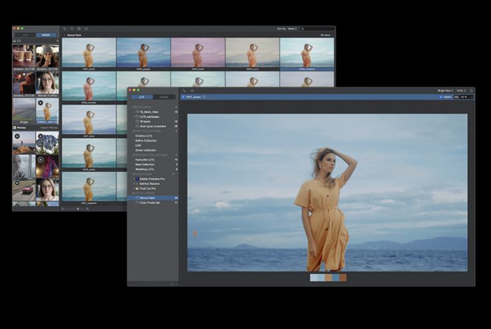This screenshot has height=329, width=491.
Task: Click the first tool icon in back window toolbar
Action: click(64, 29)
